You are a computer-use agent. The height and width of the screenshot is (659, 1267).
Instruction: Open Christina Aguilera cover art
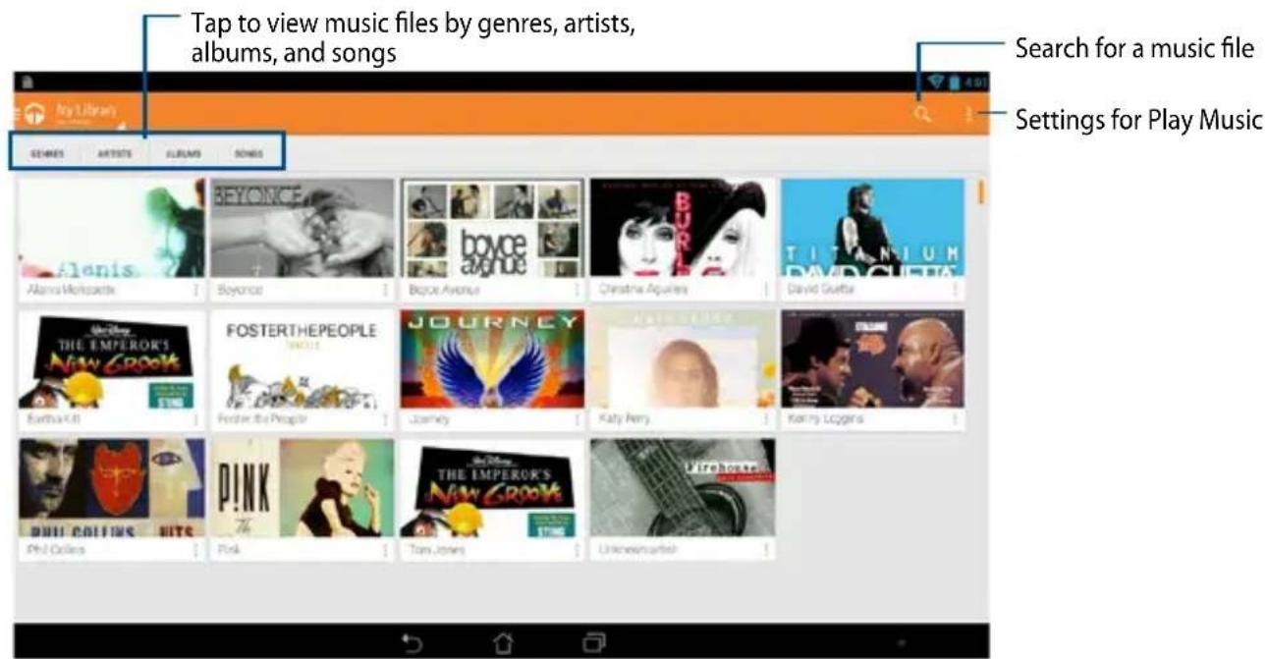coord(683,228)
